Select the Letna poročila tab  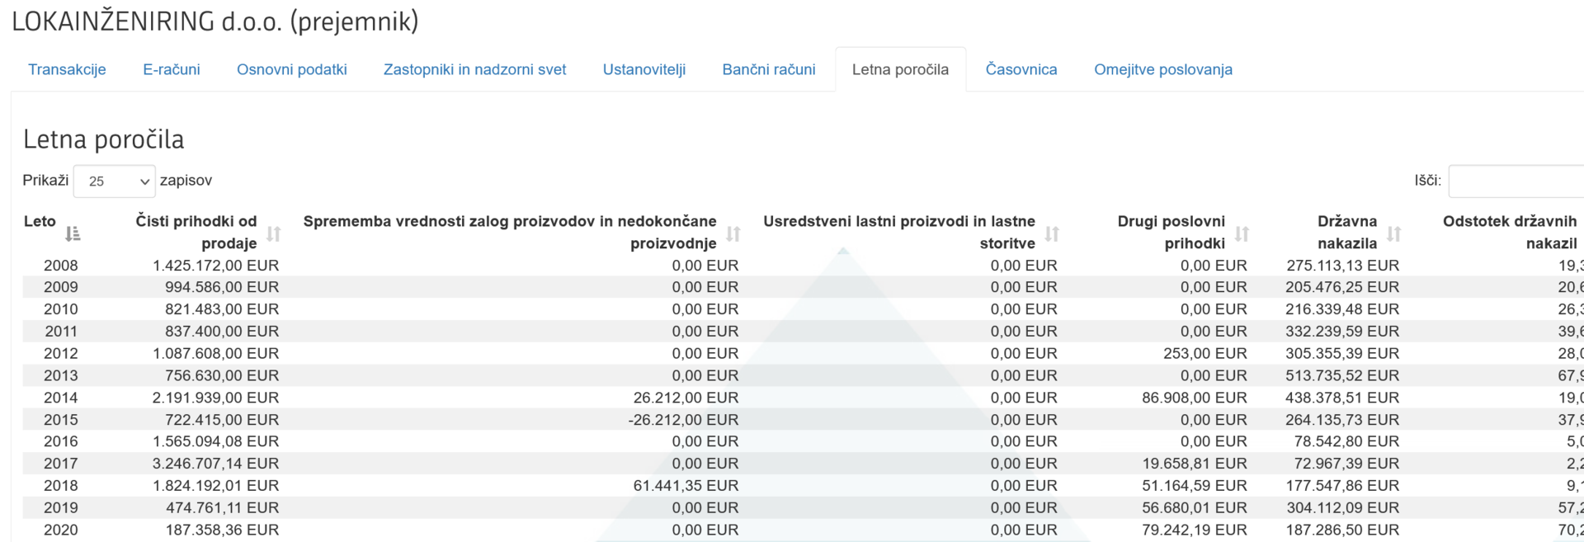click(x=900, y=69)
